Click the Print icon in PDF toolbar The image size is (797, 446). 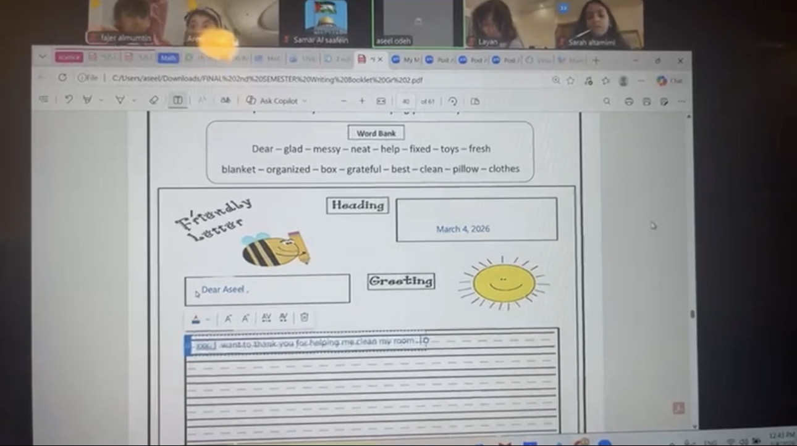pos(629,101)
